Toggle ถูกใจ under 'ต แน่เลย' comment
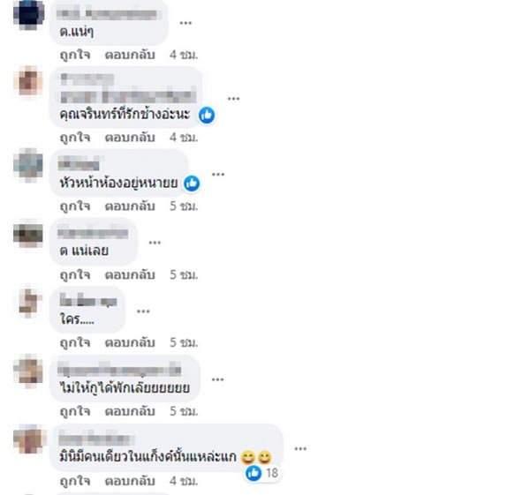The image size is (530, 495). tap(75, 274)
